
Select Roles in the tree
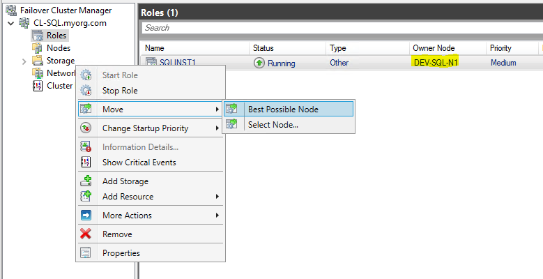click(56, 36)
